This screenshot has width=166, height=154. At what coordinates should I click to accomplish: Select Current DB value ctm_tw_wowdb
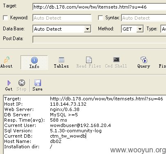[68, 136]
